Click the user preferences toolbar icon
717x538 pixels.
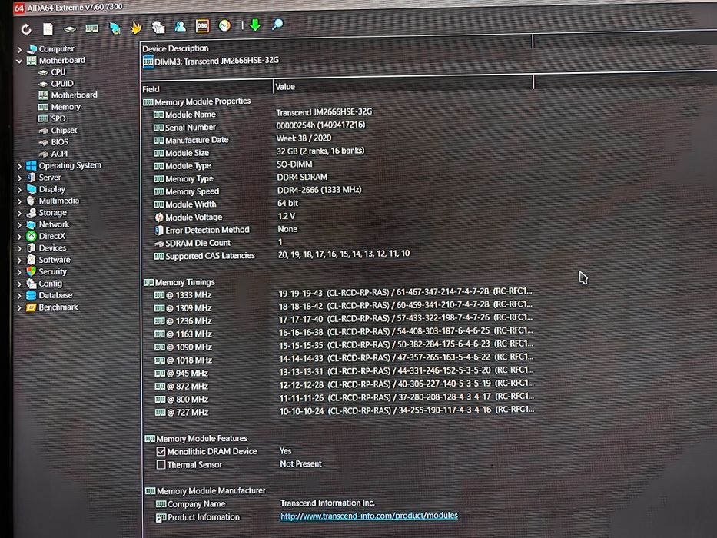(x=180, y=27)
